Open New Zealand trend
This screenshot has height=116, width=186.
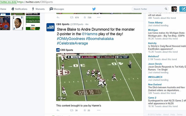(x=155, y=85)
